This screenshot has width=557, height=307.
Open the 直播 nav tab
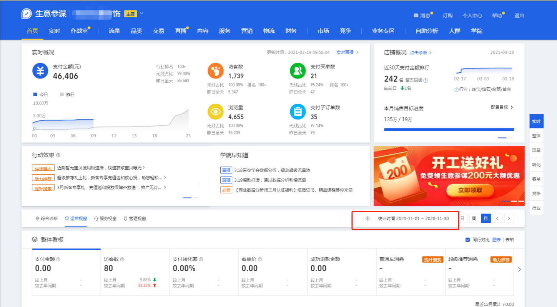[x=181, y=31]
